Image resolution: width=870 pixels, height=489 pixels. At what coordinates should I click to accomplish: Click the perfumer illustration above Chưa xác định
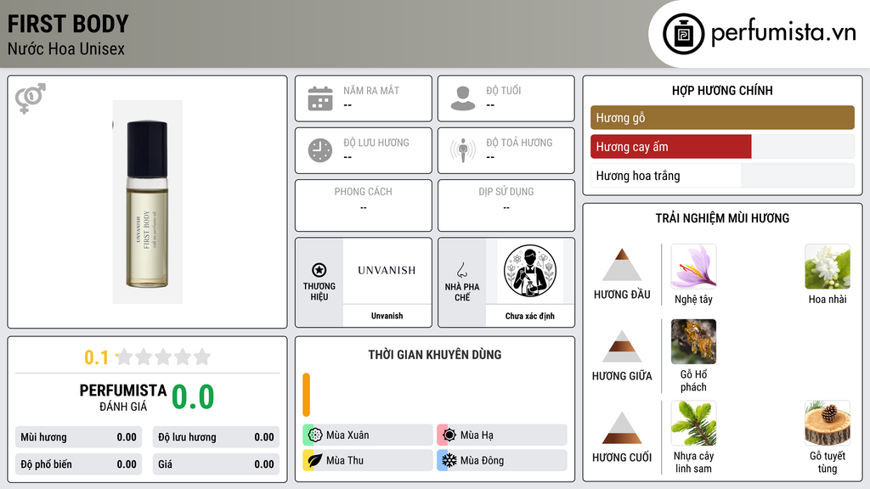tap(530, 271)
